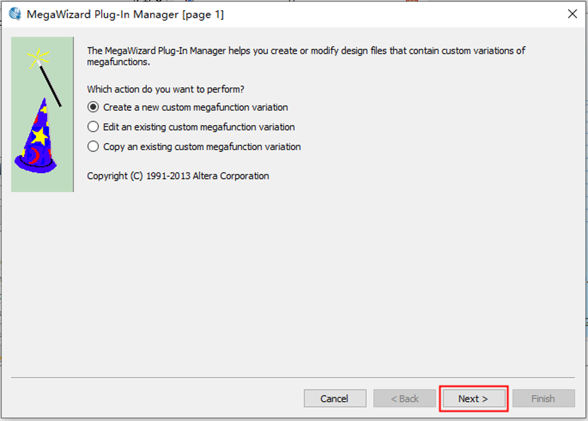588x421 pixels.
Task: Choose Edit an existing custom megafunction variation
Action: [94, 127]
